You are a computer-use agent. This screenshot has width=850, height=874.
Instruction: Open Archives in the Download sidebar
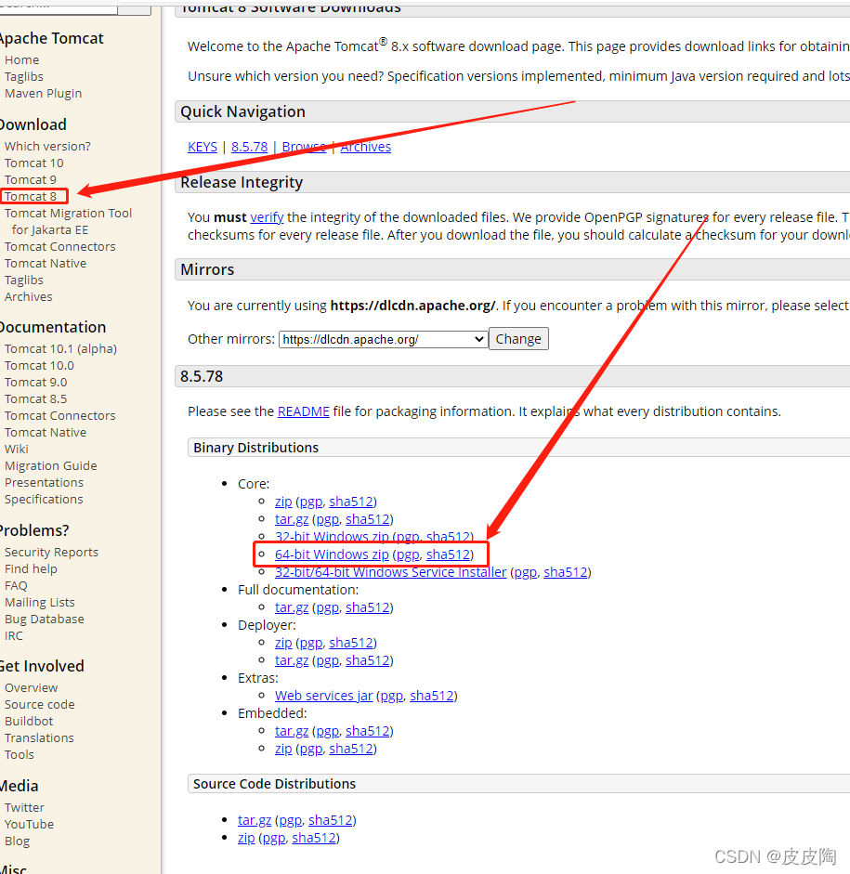pyautogui.click(x=29, y=296)
